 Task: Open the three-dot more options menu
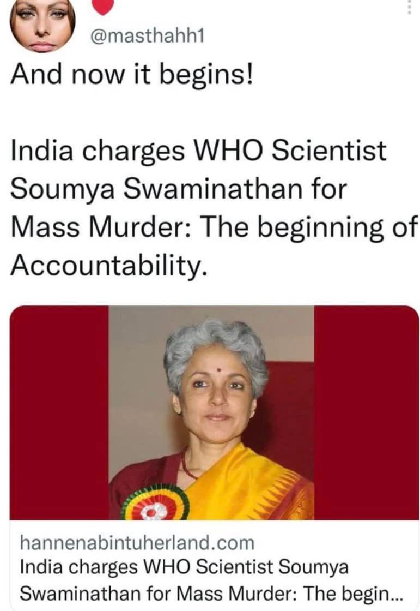[x=409, y=7]
